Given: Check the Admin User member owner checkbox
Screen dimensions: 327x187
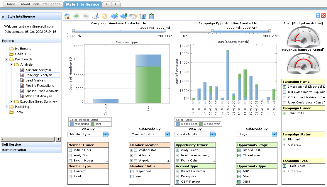Looking at the screenshot, I should point(70,150).
